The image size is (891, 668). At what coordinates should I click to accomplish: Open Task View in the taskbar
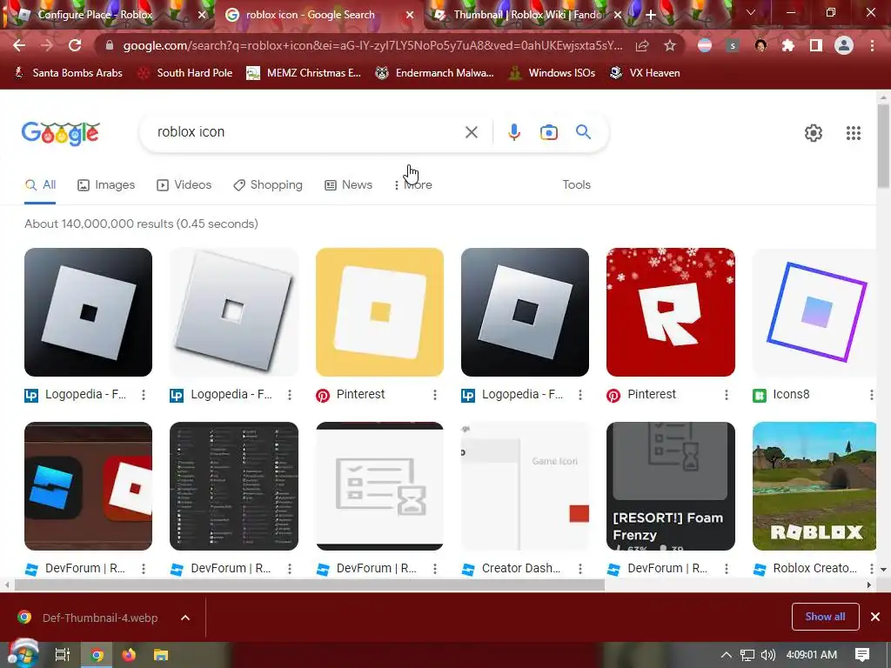(x=62, y=655)
